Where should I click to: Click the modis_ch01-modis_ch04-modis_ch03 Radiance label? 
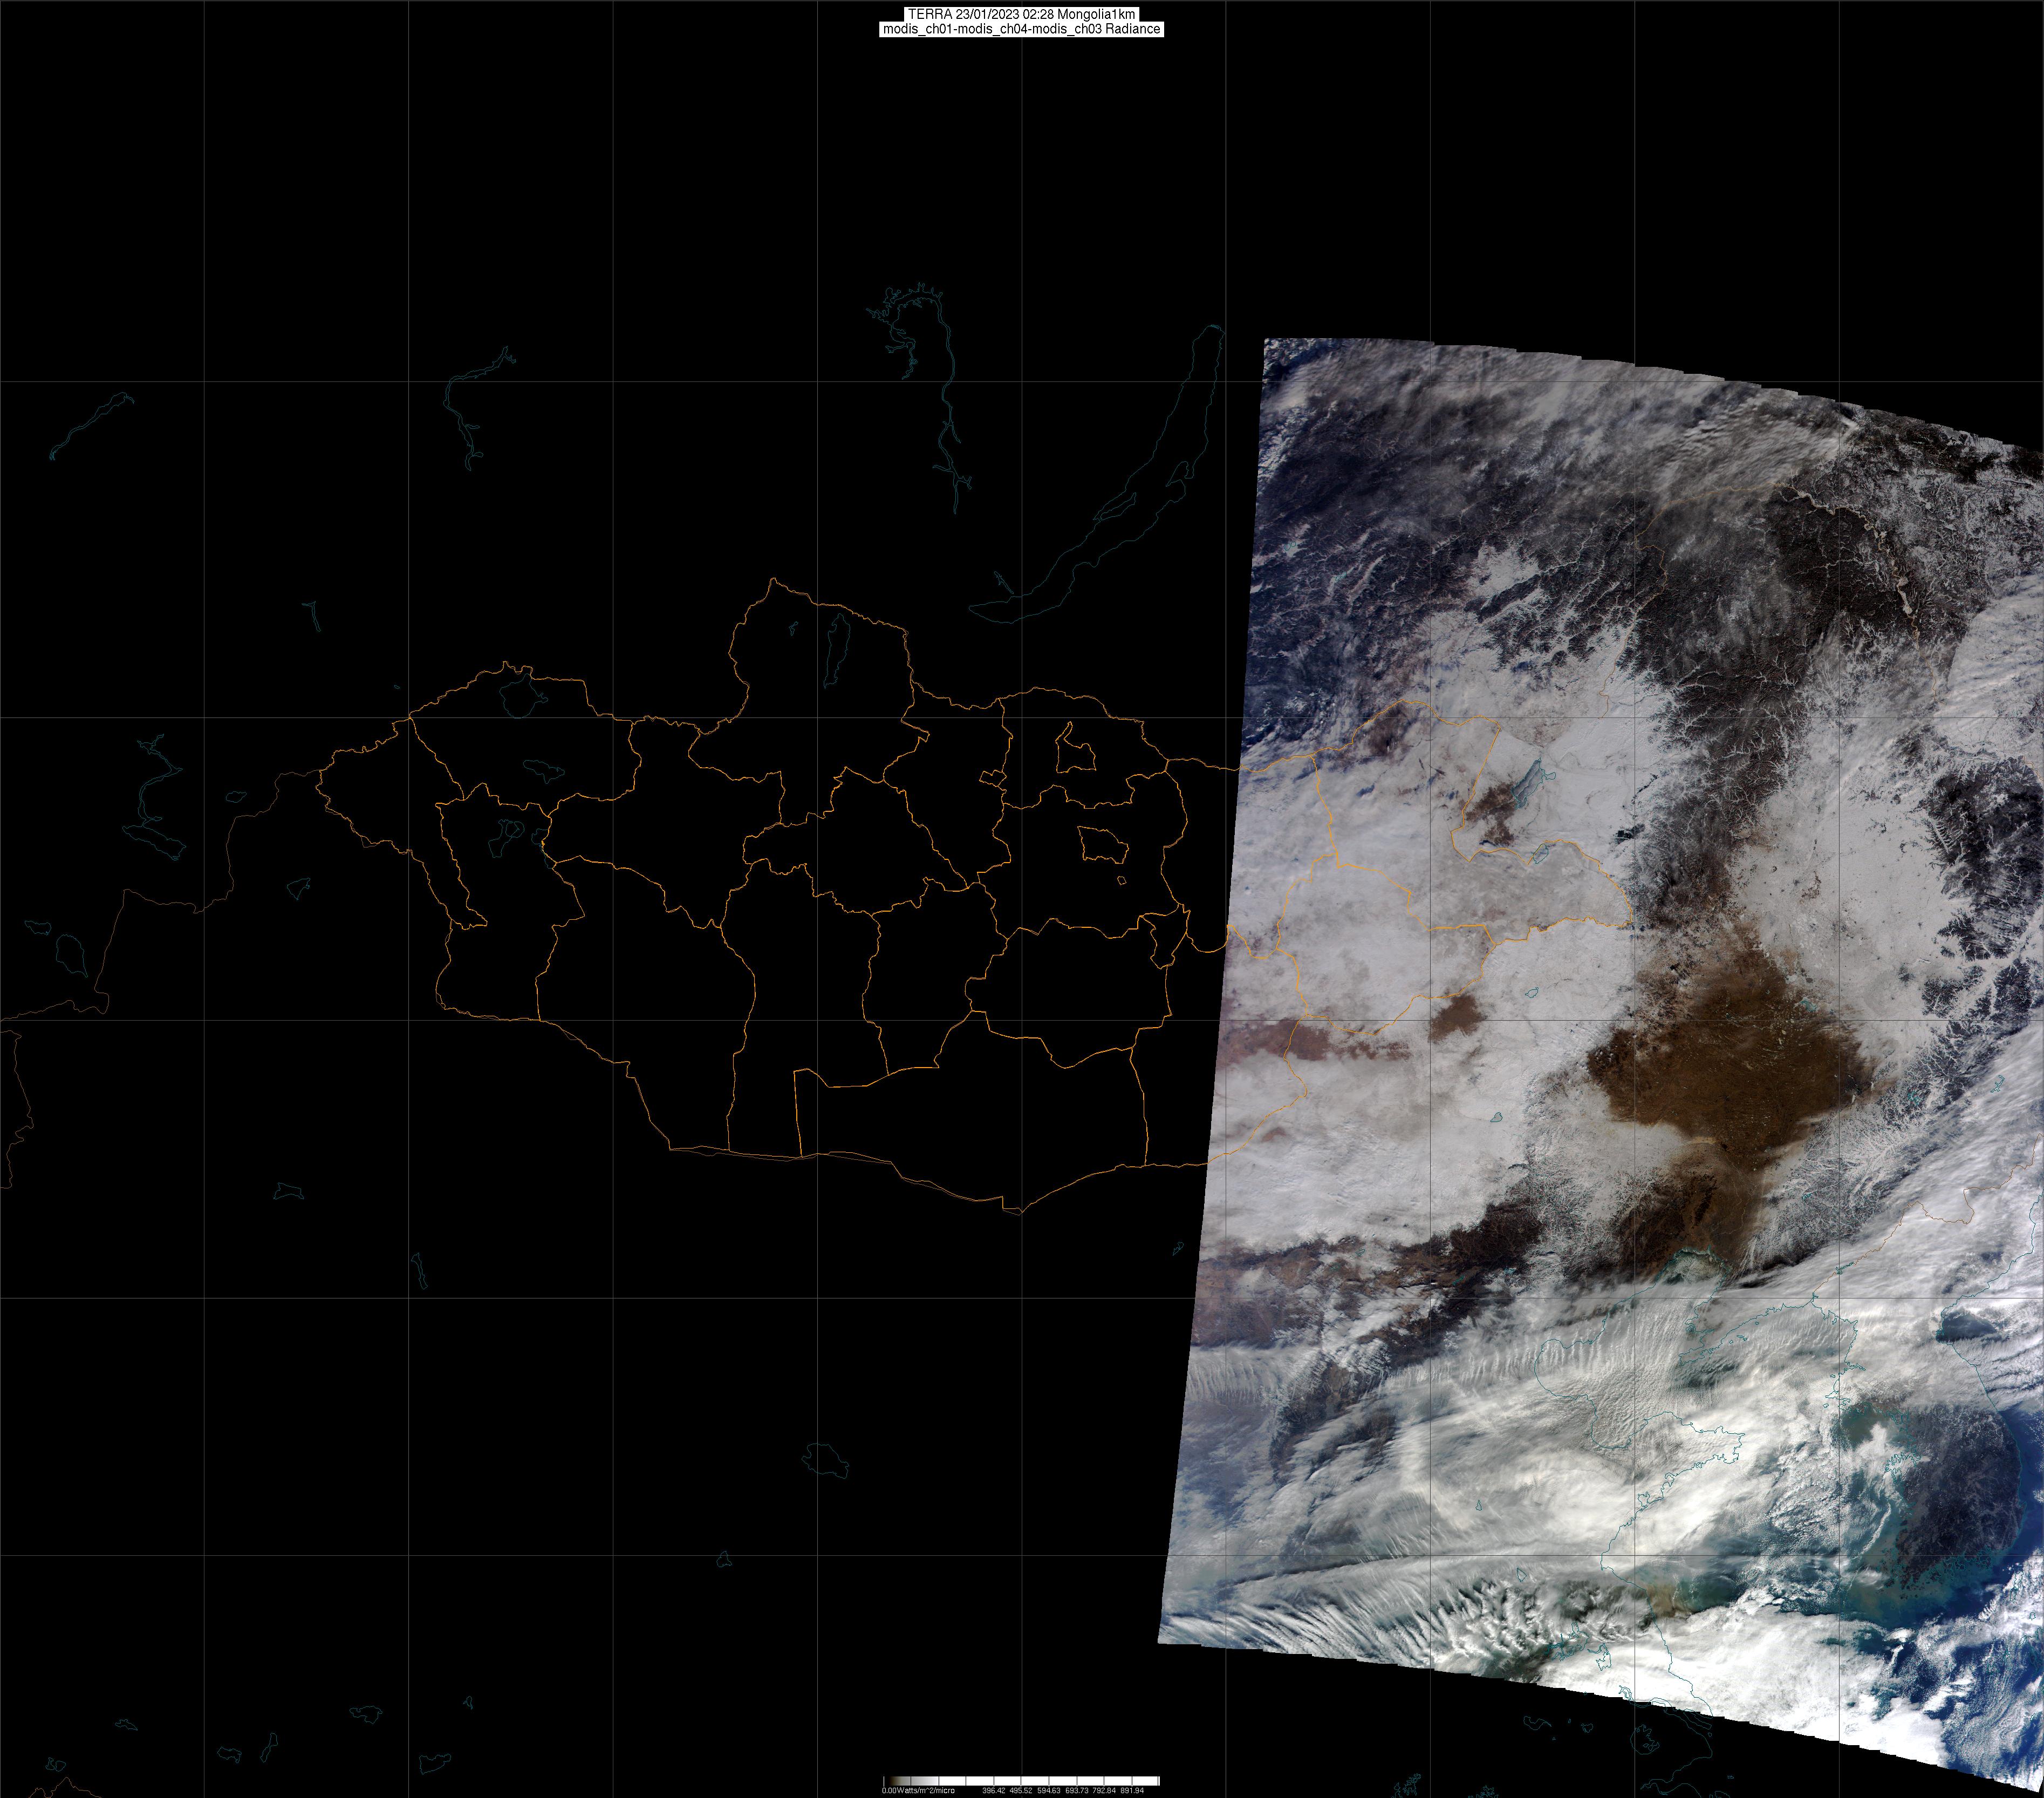(1021, 29)
